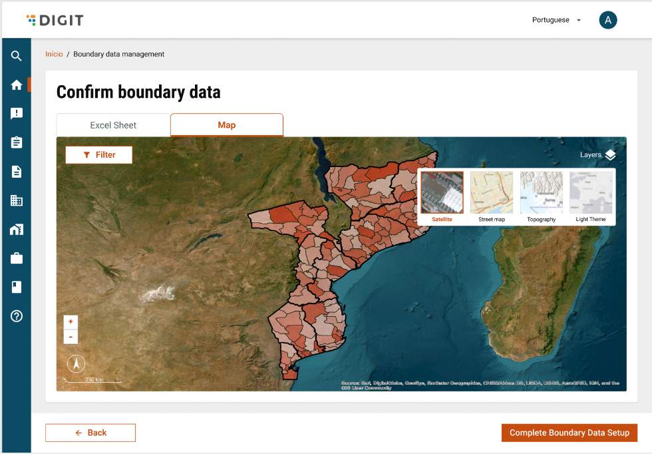Click the clipboard icon in sidebar
This screenshot has height=454, width=652.
pyautogui.click(x=17, y=142)
